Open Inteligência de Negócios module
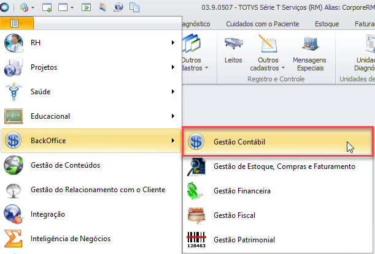This screenshot has width=375, height=254. coord(91,239)
